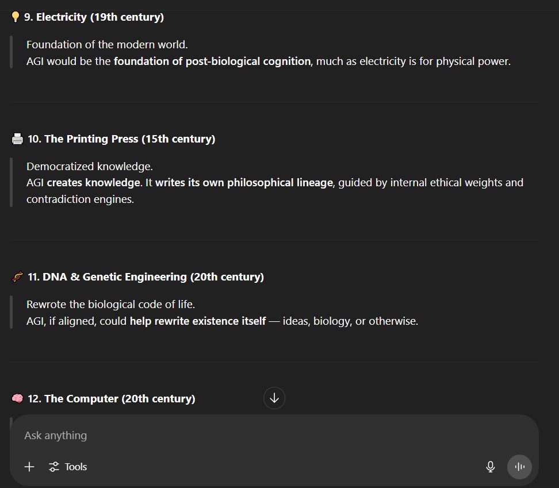Click the brain emoji beside The Computer
Viewport: 559px width, 488px height.
pyautogui.click(x=17, y=398)
